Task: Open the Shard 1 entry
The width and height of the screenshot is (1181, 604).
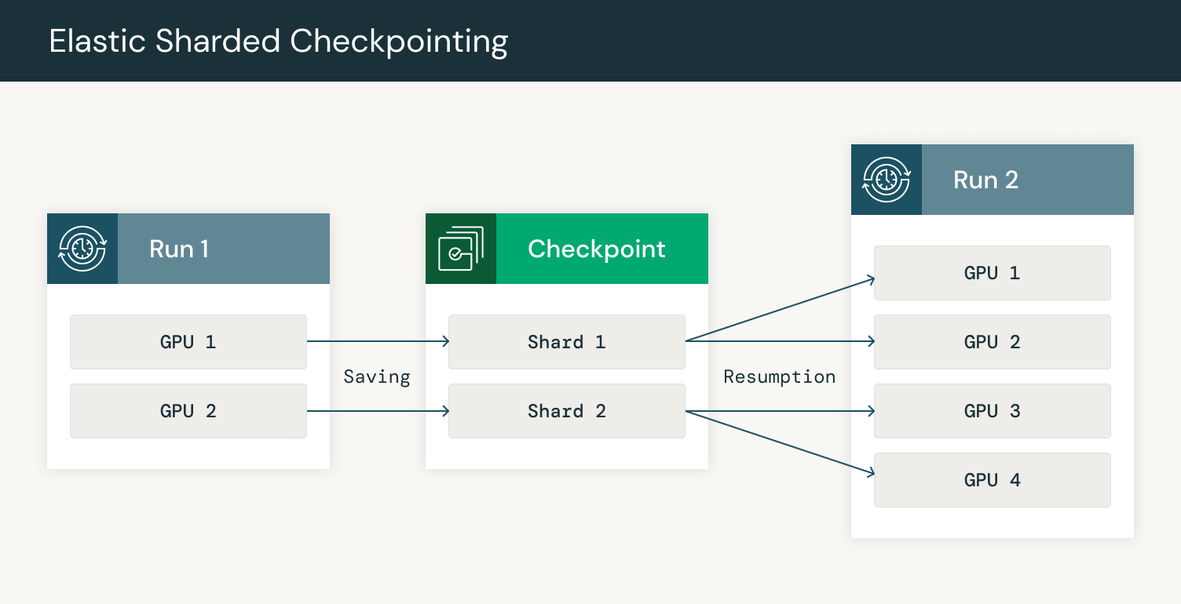Action: [567, 341]
